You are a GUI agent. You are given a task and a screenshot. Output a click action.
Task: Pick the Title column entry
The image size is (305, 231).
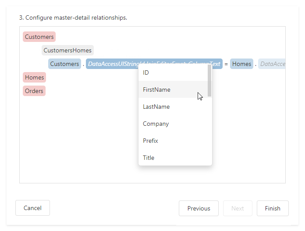coord(149,158)
